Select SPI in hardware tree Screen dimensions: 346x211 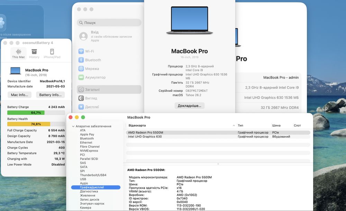[x=82, y=171]
